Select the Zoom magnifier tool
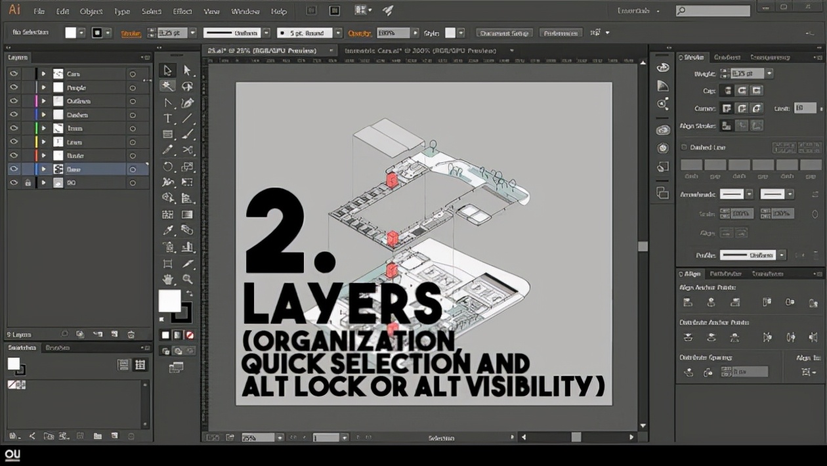Image resolution: width=827 pixels, height=466 pixels. coord(187,279)
